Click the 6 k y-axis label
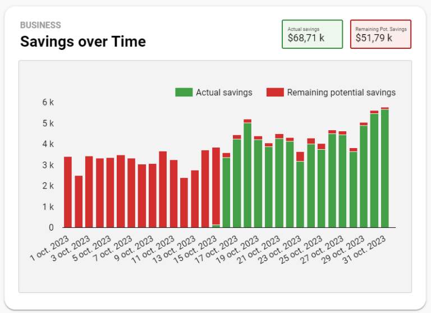431x313 pixels. click(x=48, y=103)
